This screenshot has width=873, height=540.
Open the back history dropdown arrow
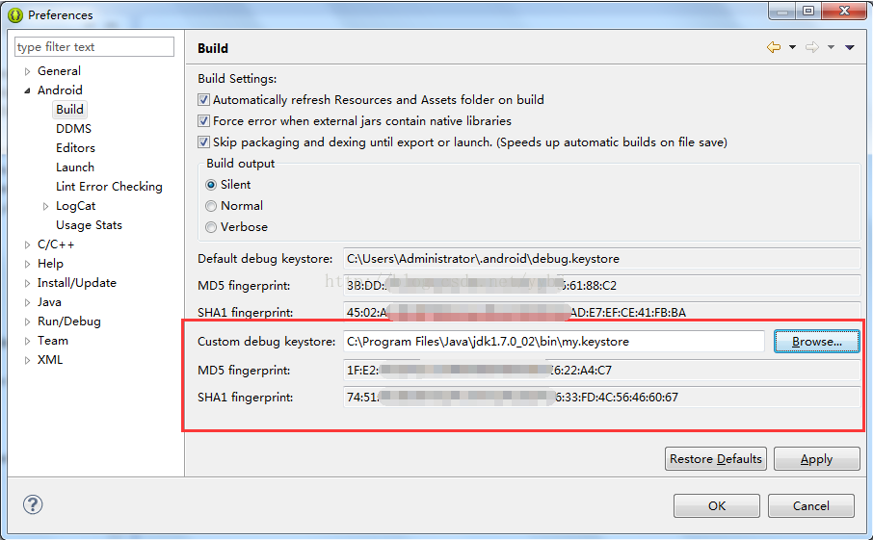point(792,47)
